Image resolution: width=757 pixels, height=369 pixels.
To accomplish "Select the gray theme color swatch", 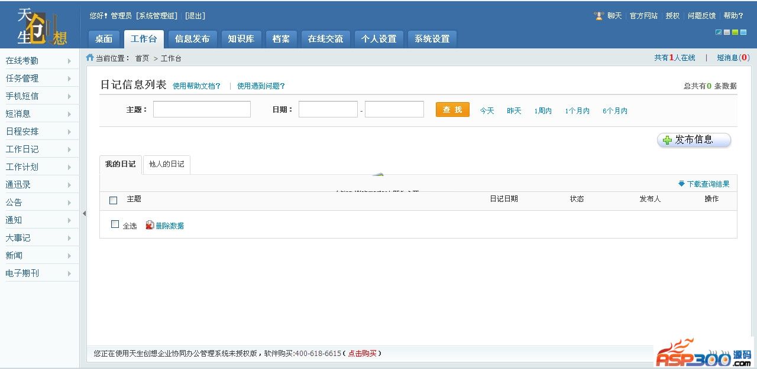I will pos(727,32).
